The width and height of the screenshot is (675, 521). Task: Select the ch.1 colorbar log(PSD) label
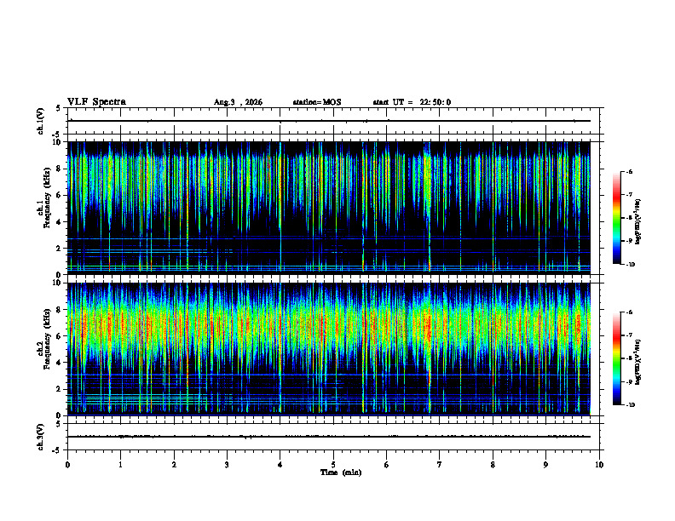[638, 221]
